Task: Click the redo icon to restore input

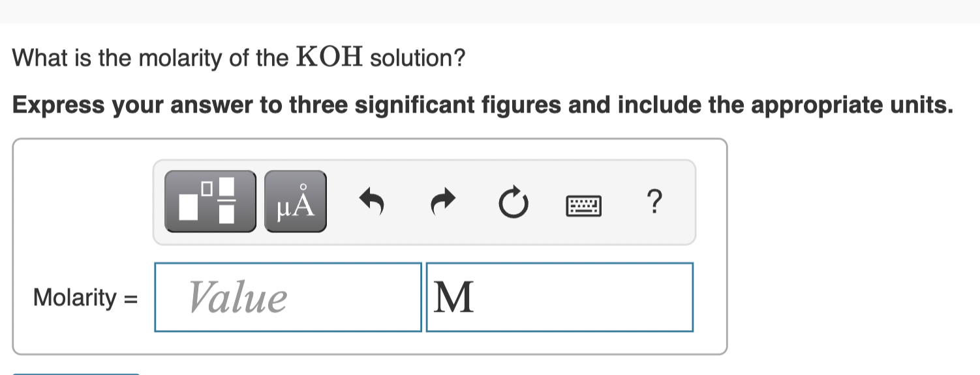Action: point(442,201)
